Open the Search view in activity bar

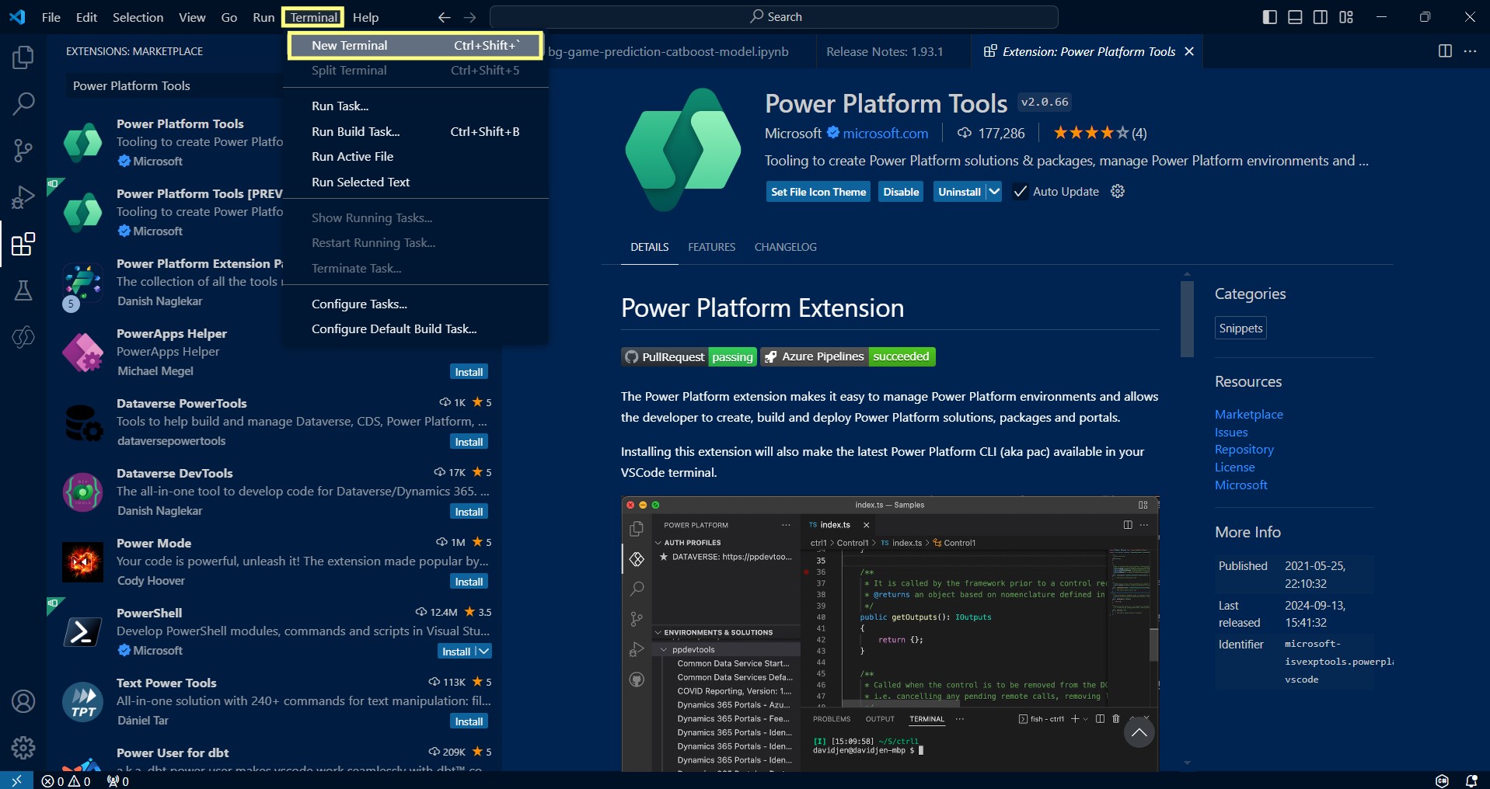click(x=23, y=103)
